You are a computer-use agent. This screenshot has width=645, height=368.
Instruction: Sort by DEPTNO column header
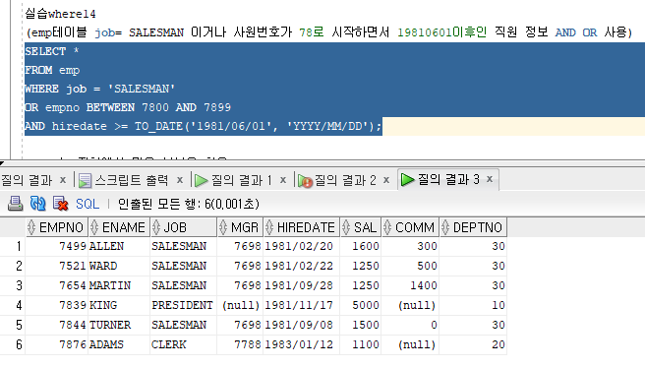473,227
